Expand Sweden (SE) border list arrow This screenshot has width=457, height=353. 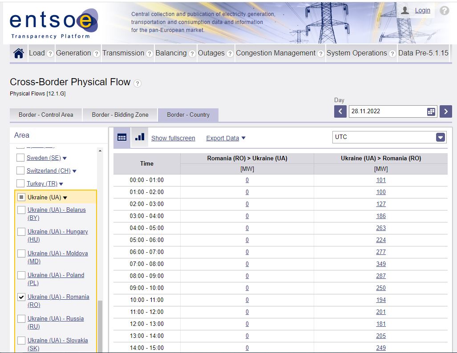tap(65, 158)
